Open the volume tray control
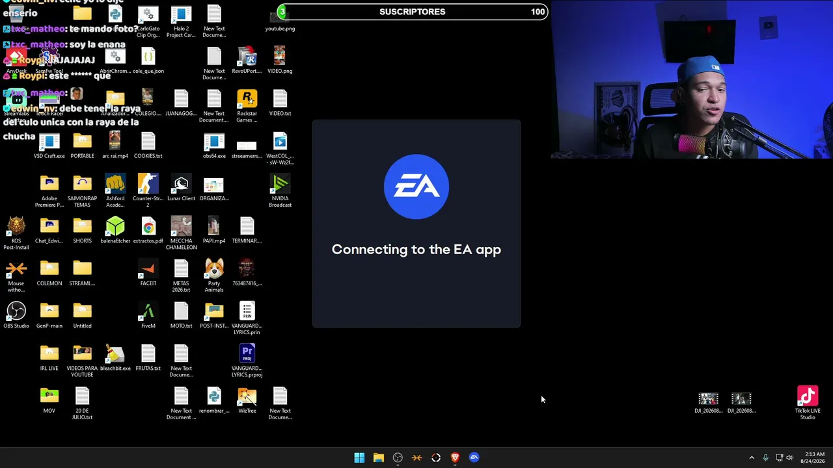833x468 pixels. 789,458
